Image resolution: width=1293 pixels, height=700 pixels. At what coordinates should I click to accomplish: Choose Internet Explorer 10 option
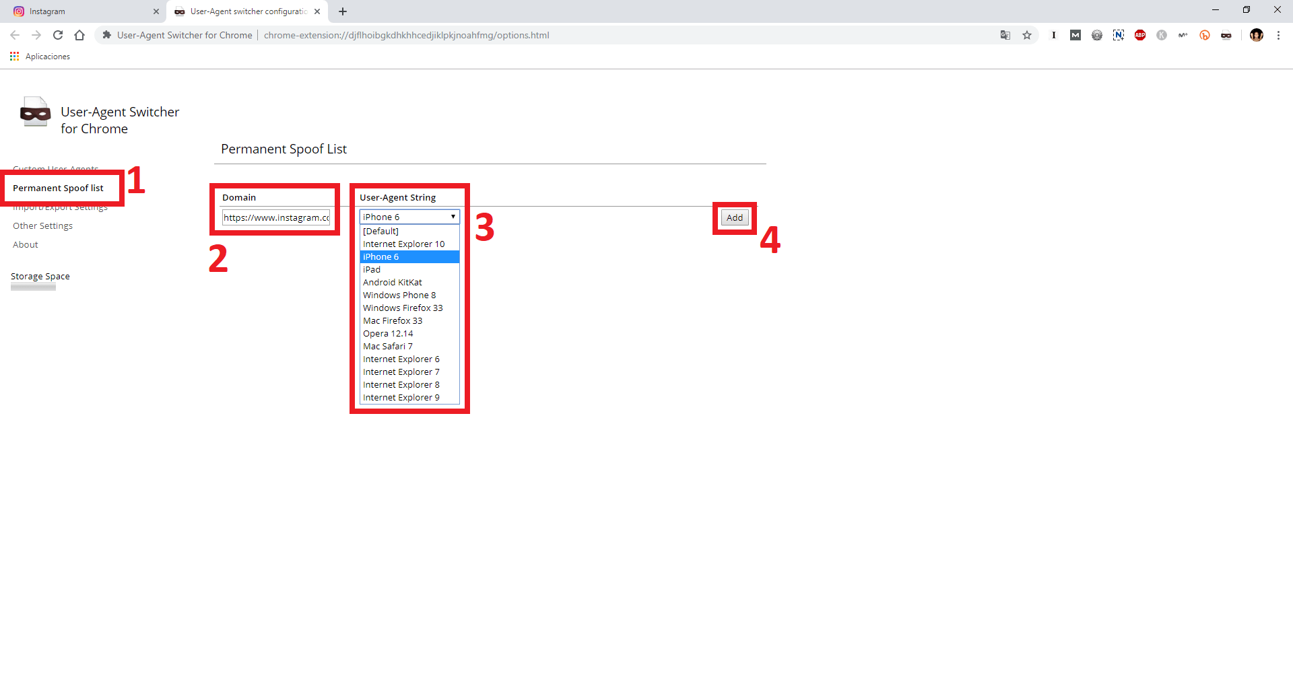click(x=409, y=244)
